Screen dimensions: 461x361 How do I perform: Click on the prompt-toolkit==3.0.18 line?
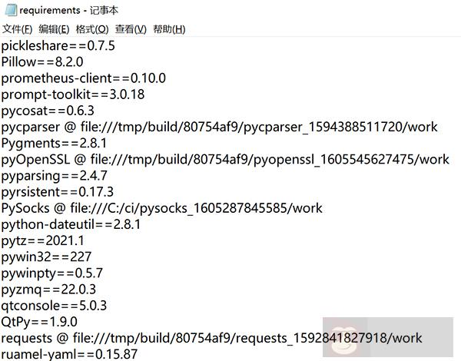(x=73, y=94)
